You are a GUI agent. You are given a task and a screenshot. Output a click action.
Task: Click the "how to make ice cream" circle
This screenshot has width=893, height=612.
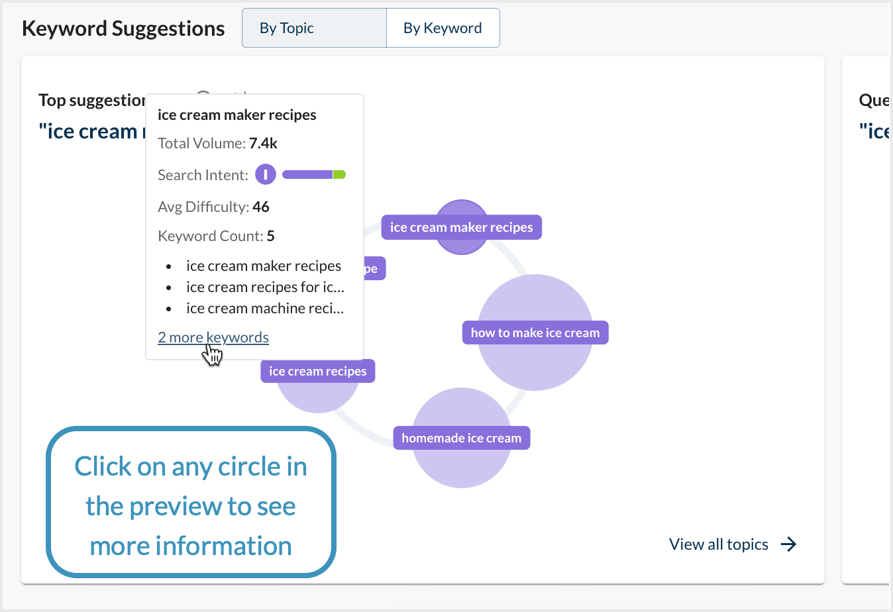[x=535, y=332]
